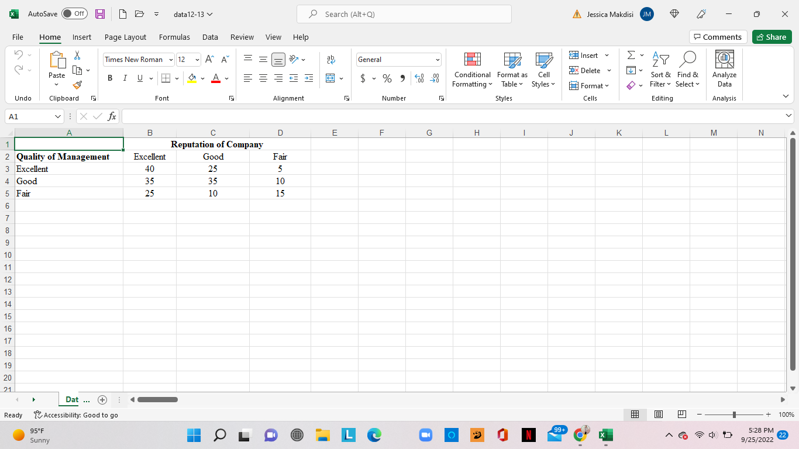Switch to Page Layout view in status bar
The height and width of the screenshot is (449, 799).
click(659, 415)
